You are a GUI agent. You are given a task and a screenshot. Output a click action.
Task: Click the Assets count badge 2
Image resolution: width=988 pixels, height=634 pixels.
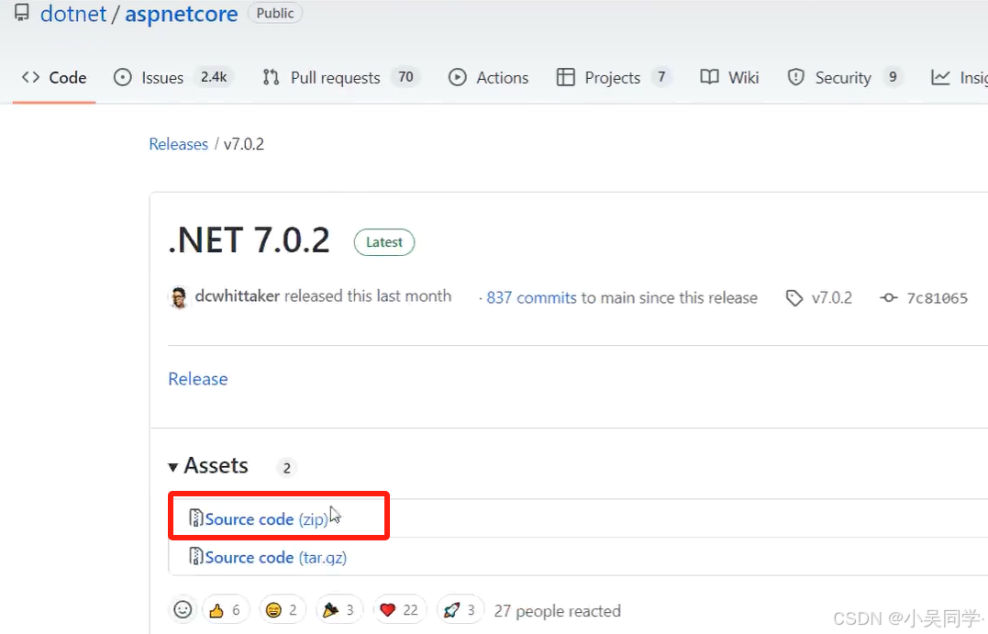(x=287, y=468)
